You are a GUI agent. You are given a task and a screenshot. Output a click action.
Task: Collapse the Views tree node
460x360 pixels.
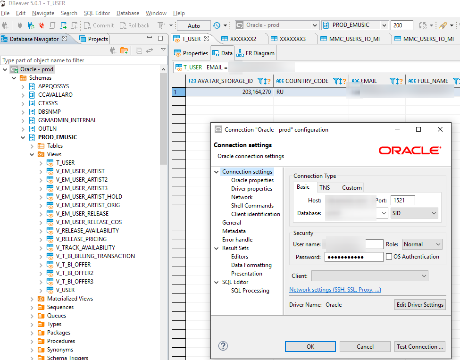(x=32, y=154)
